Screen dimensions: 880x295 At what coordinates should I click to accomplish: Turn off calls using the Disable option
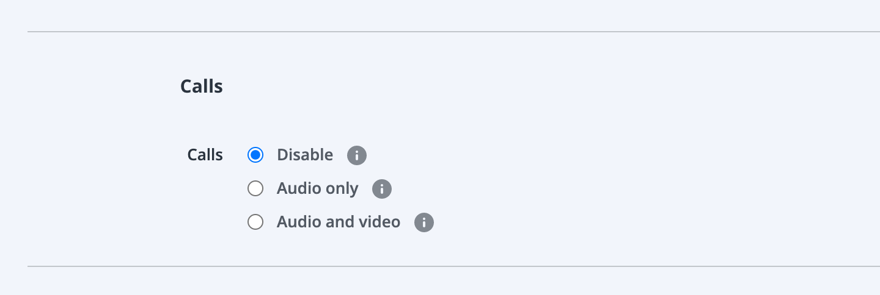255,155
